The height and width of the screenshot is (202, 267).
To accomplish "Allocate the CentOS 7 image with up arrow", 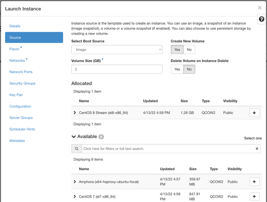I will click(x=254, y=196).
